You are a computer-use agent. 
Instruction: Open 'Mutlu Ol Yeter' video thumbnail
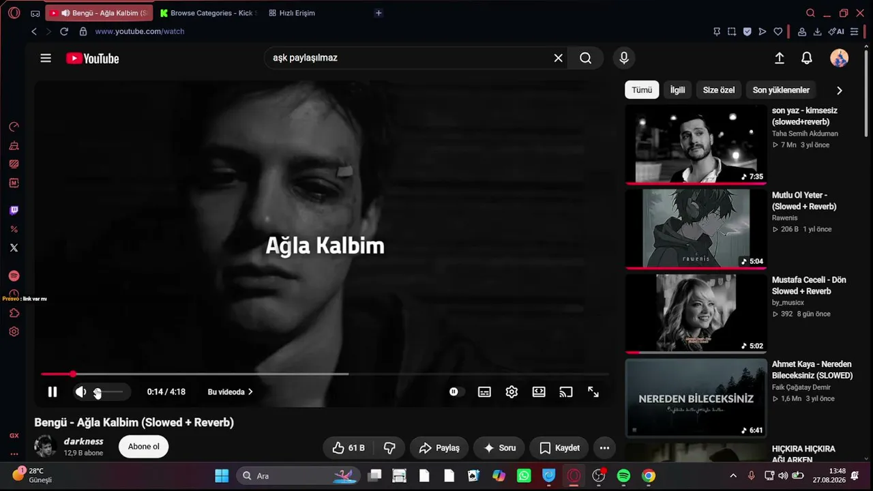tap(696, 229)
